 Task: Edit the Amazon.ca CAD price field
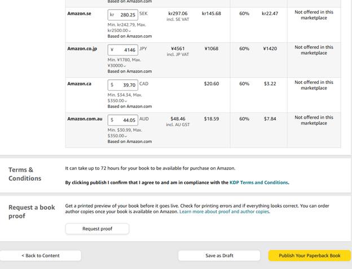123,85
